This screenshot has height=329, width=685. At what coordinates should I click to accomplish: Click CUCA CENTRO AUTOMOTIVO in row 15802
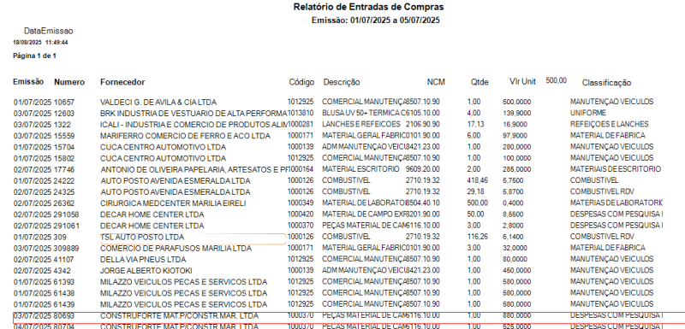tap(163, 158)
